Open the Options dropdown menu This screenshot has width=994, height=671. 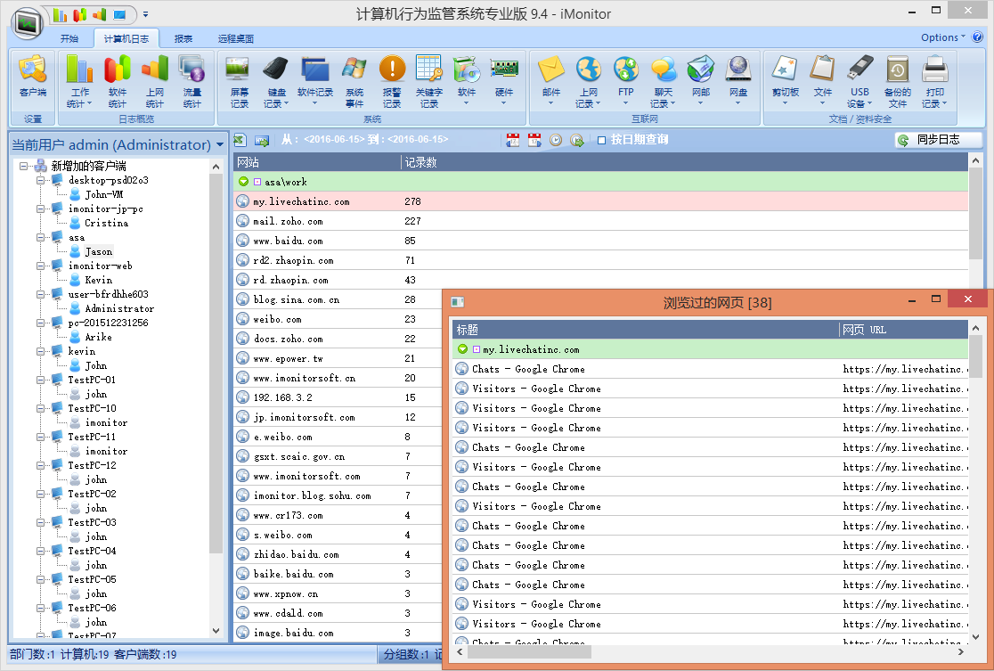pyautogui.click(x=942, y=37)
